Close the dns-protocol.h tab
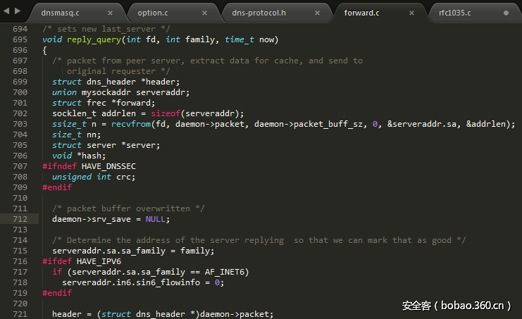This screenshot has height=319, width=522. [316, 13]
